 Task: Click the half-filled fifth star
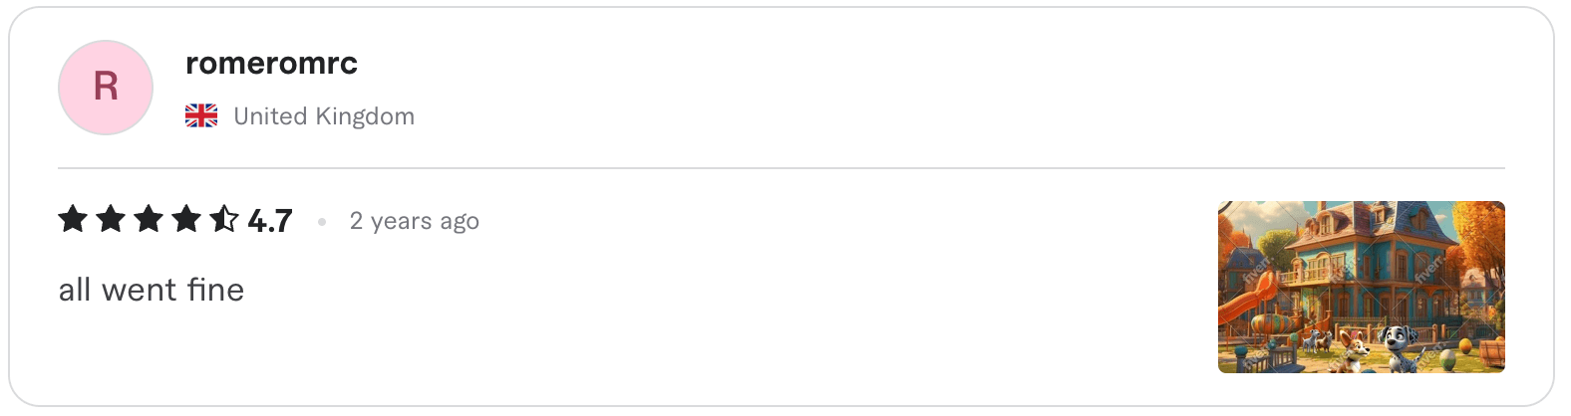[224, 219]
